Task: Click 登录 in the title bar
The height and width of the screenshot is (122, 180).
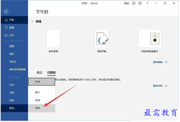Action: pyautogui.click(x=127, y=3)
